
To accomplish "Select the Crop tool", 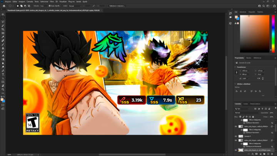I will (3, 29).
